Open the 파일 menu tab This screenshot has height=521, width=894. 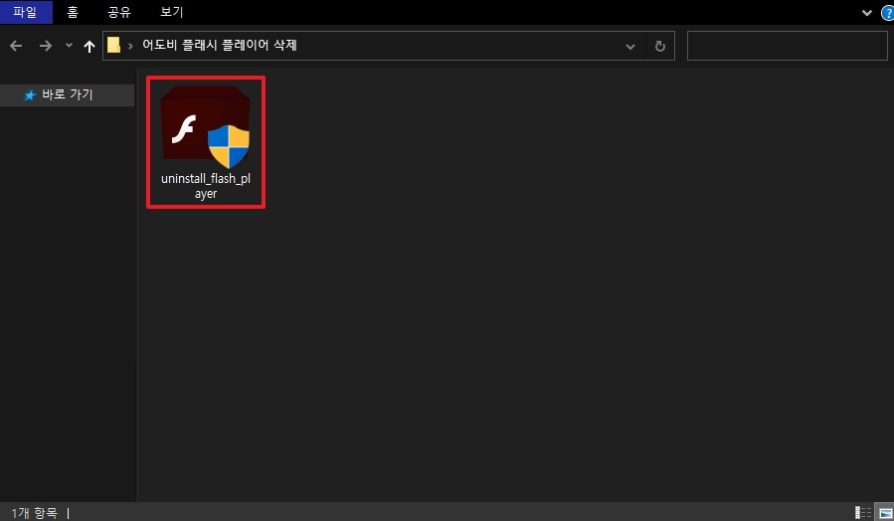(26, 12)
